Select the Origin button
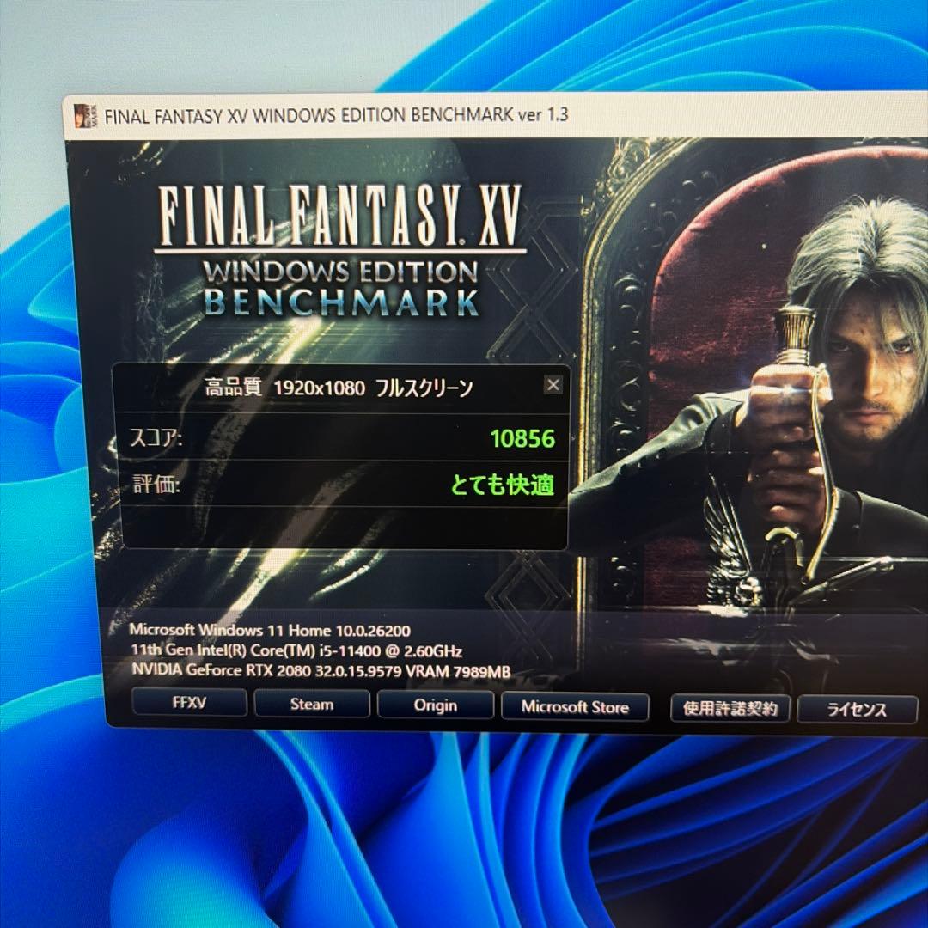928x928 pixels. (x=436, y=705)
